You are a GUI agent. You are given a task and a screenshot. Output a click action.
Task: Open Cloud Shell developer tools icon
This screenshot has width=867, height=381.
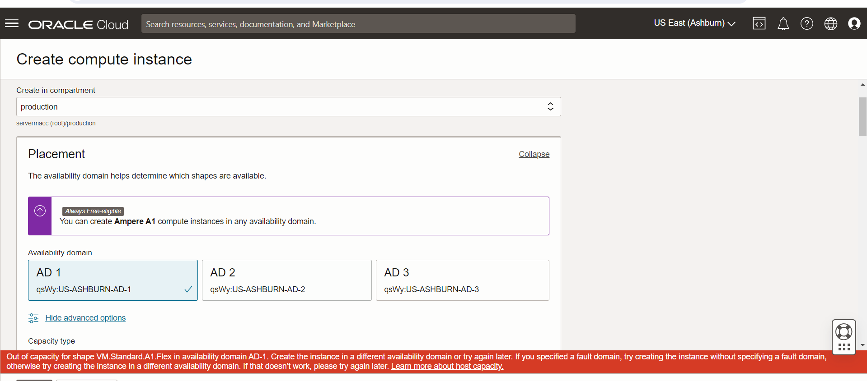coord(759,23)
